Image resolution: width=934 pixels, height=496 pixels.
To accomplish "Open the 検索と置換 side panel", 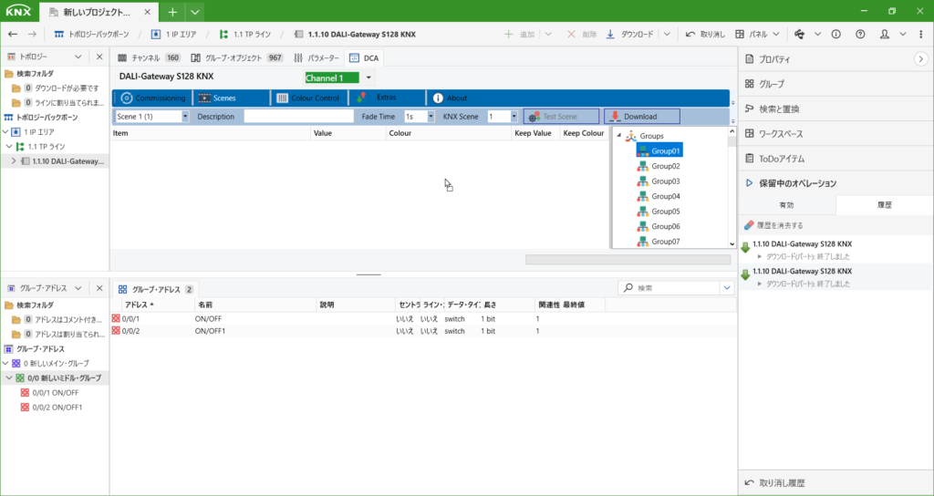I will click(x=772, y=109).
